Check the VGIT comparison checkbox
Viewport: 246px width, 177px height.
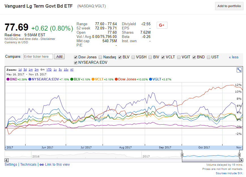pos(179,57)
